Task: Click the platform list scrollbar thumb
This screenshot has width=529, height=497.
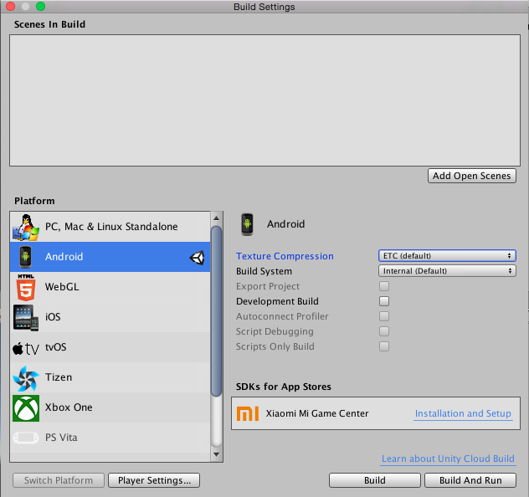Action: pyautogui.click(x=216, y=311)
